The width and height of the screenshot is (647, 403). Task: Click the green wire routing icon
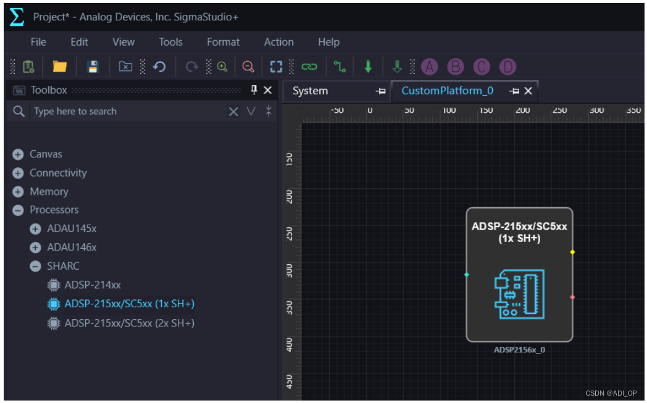point(340,67)
